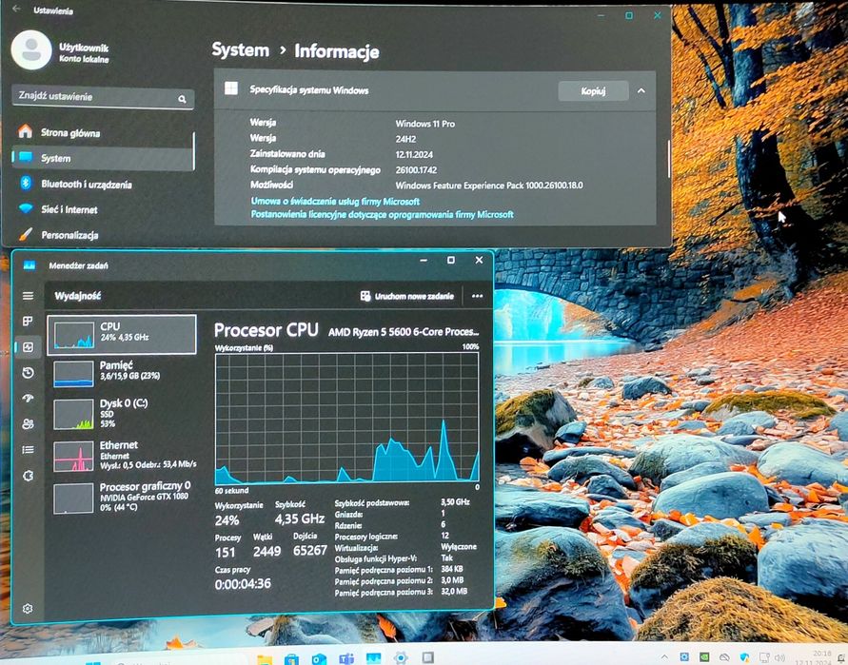The width and height of the screenshot is (848, 665).
Task: Open Microsoft Store from the taskbar
Action: coord(291,659)
